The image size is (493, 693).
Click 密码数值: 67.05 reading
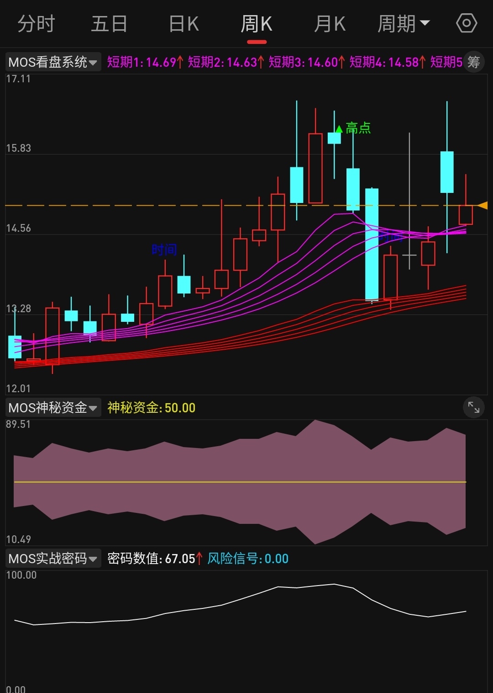[x=155, y=558]
